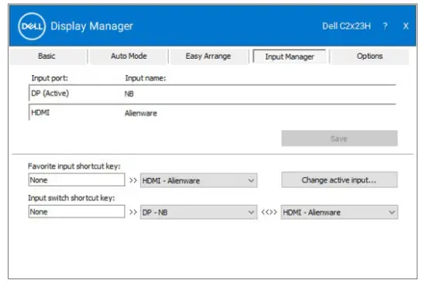Screen dimensions: 426x287
Task: Close Display Manager with the X button
Action: (x=406, y=26)
